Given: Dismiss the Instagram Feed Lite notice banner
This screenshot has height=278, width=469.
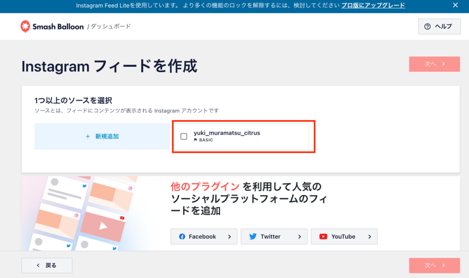Looking at the screenshot, I should [x=455, y=5].
